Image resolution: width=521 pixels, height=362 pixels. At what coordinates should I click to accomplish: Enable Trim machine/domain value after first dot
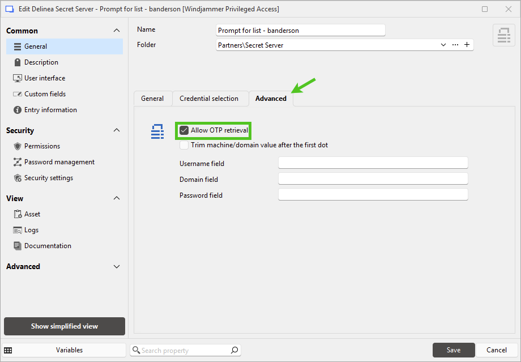[184, 145]
